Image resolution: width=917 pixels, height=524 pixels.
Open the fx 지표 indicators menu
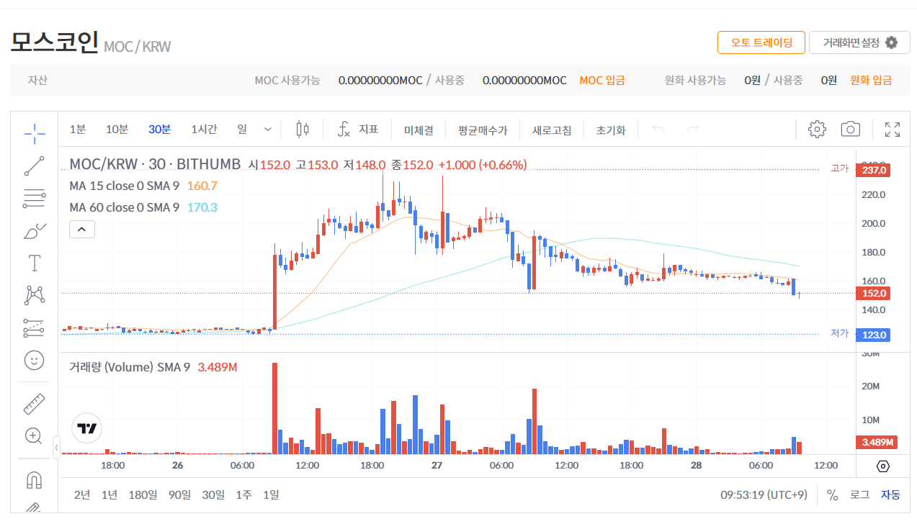[358, 130]
